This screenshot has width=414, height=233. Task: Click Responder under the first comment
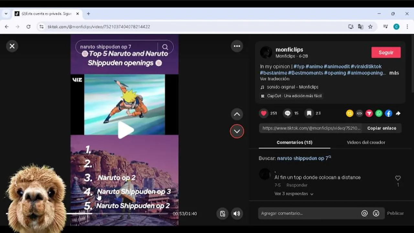pyautogui.click(x=297, y=185)
